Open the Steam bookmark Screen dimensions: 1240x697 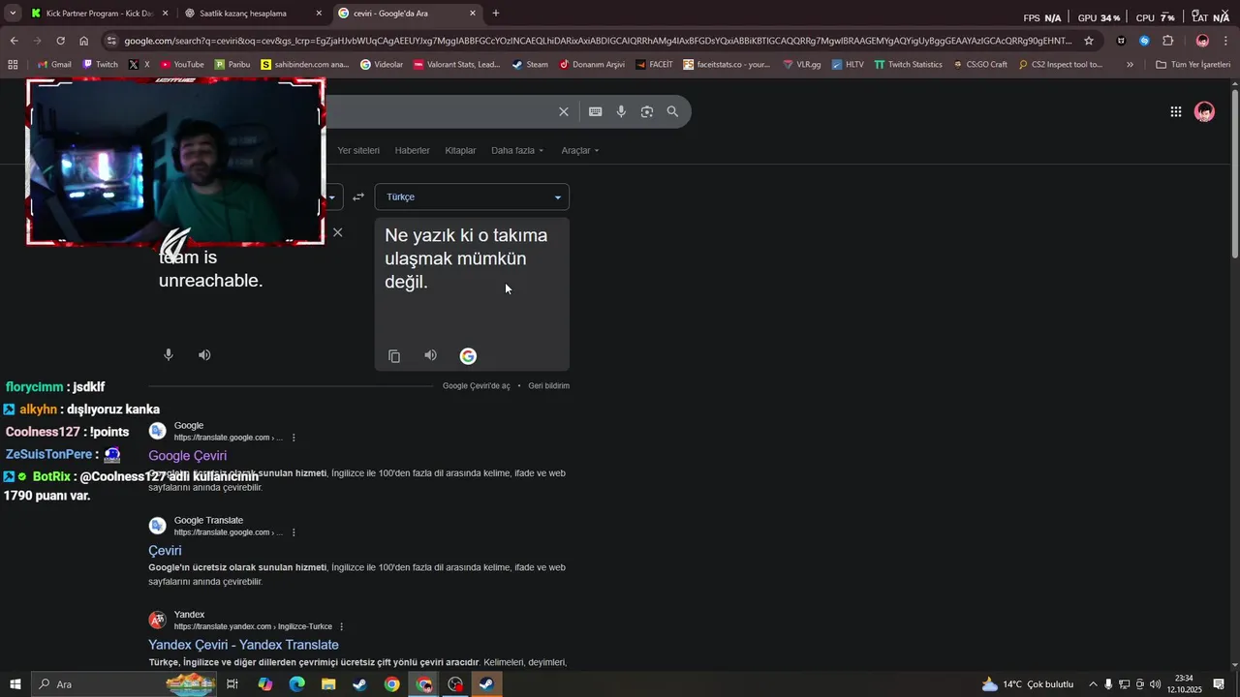pyautogui.click(x=530, y=65)
